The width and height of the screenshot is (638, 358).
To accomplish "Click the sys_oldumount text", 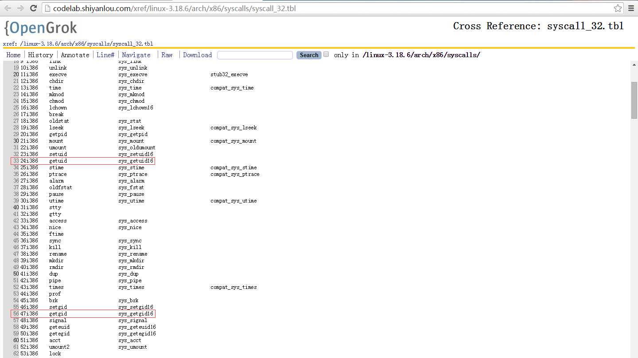I will pos(137,148).
